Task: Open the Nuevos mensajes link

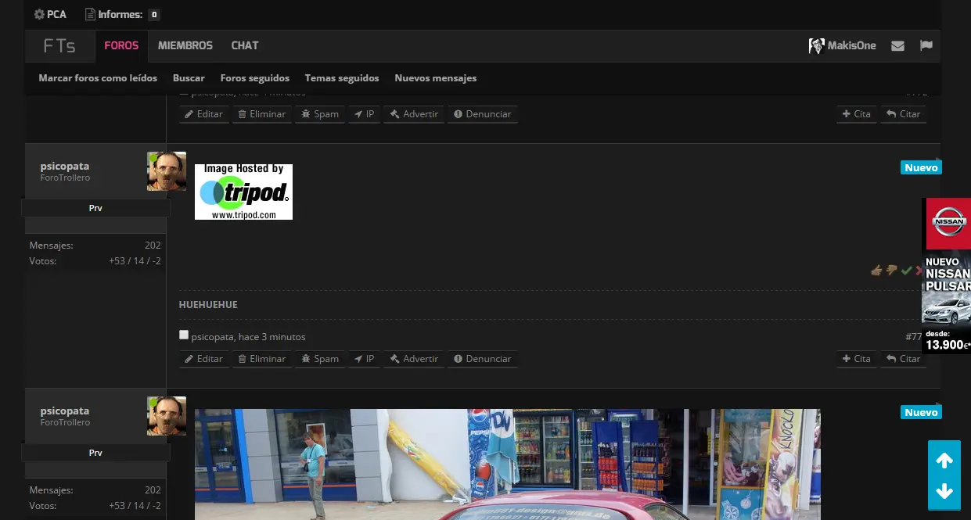Action: point(436,78)
